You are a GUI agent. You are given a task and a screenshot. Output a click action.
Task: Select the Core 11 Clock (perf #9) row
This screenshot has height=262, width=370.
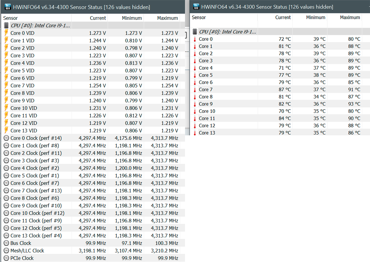[93, 221]
